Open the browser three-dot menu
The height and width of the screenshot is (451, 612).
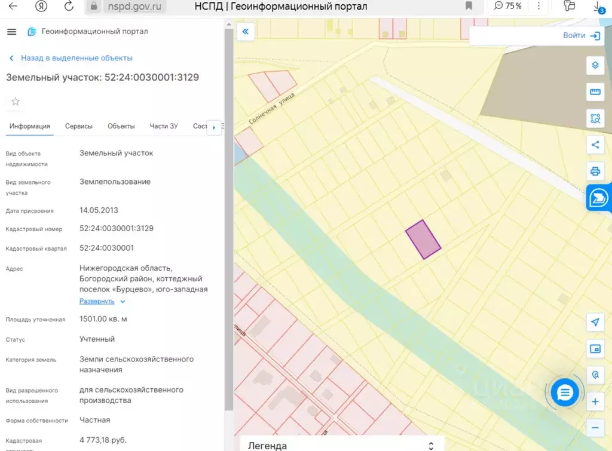tap(538, 6)
